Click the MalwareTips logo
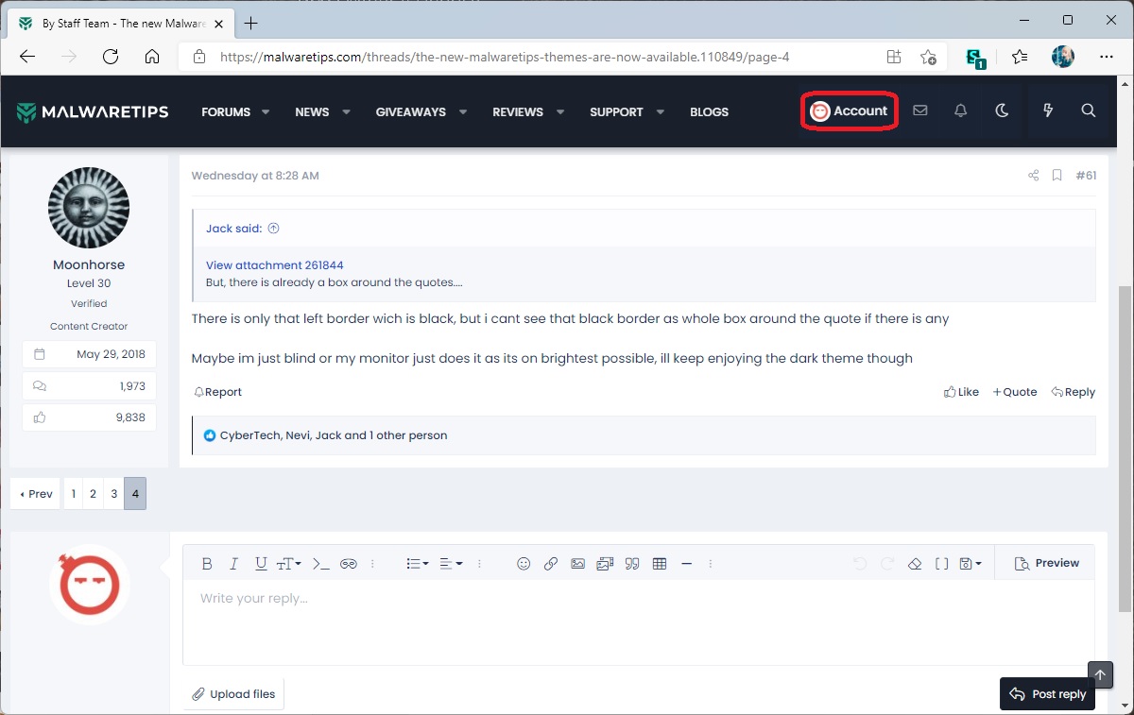 click(x=93, y=112)
